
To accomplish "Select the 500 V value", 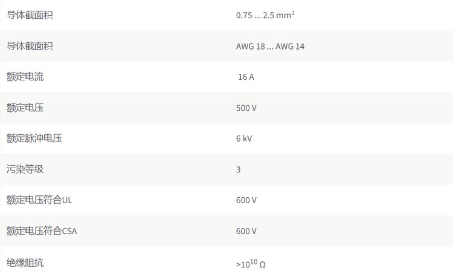I will 246,108.
